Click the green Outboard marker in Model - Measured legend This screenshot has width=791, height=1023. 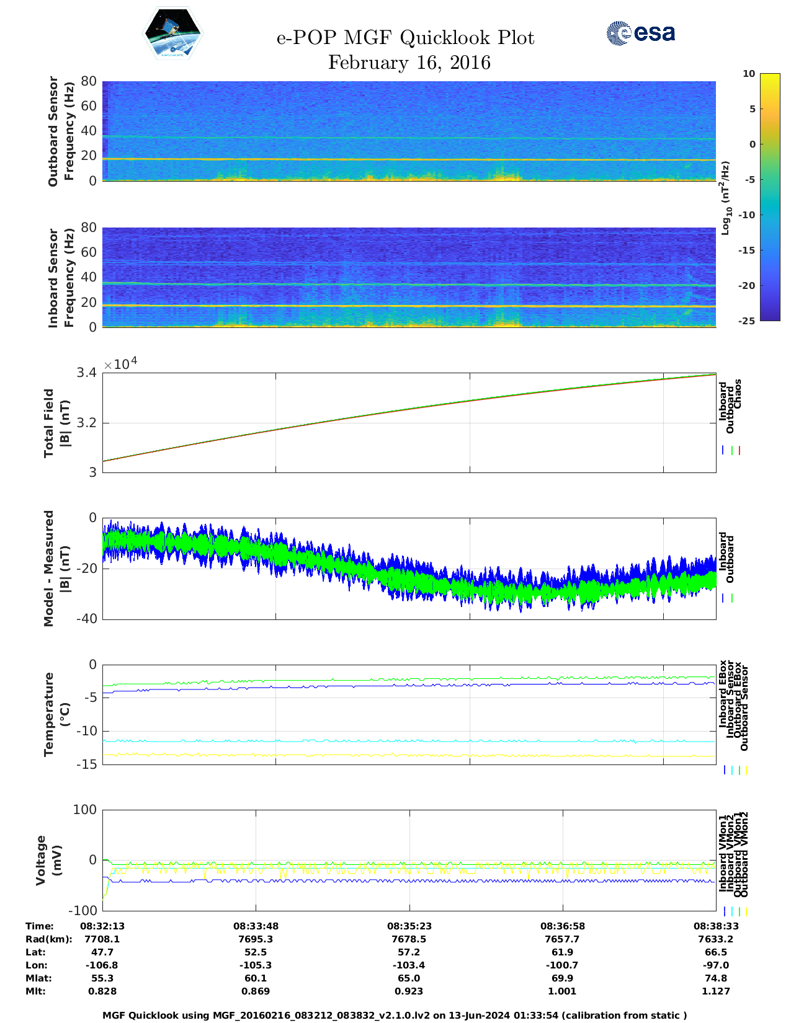(x=732, y=598)
